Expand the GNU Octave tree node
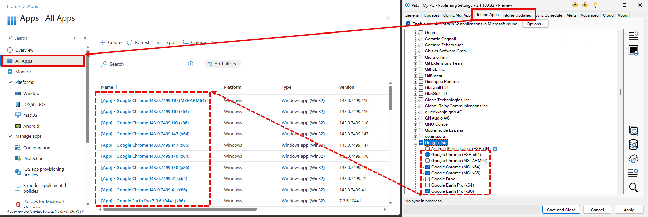The height and width of the screenshot is (217, 648). (x=415, y=125)
